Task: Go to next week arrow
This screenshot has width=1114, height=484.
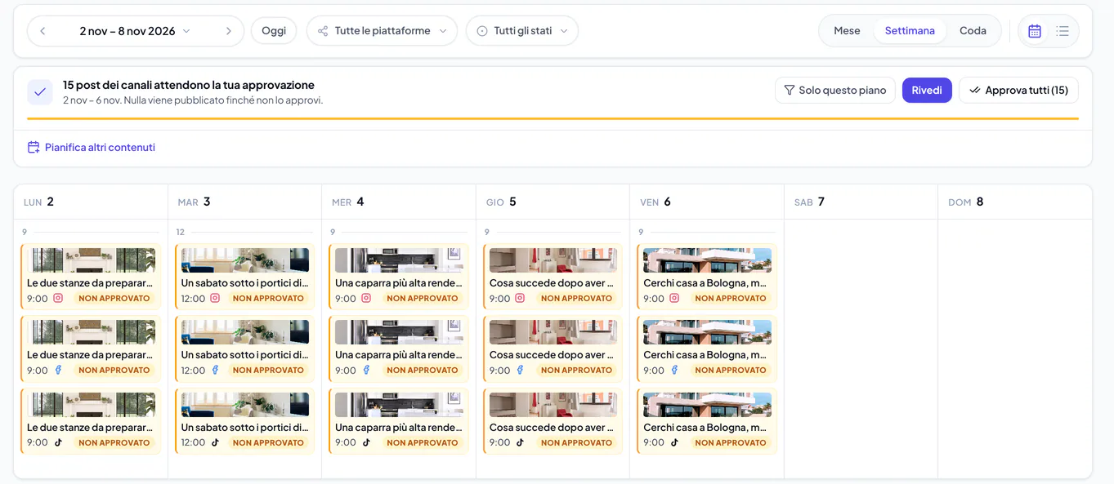Action: 229,31
